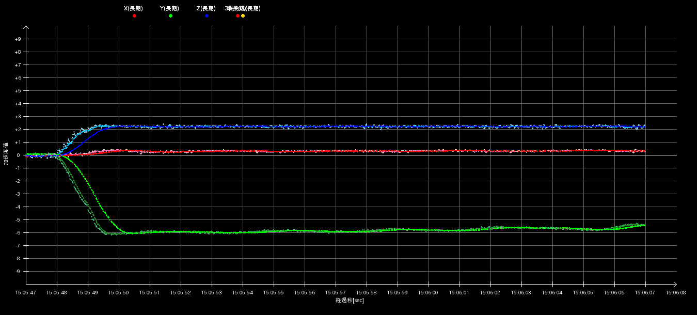Click the red X(長期) legend marker
The height and width of the screenshot is (315, 697).
click(x=134, y=16)
